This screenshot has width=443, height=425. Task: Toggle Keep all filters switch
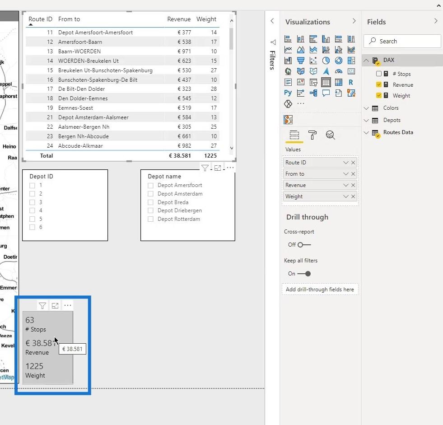[x=304, y=274]
